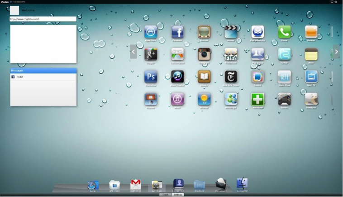Launch the Instagram camera app
The width and height of the screenshot is (343, 197).
coord(204,54)
